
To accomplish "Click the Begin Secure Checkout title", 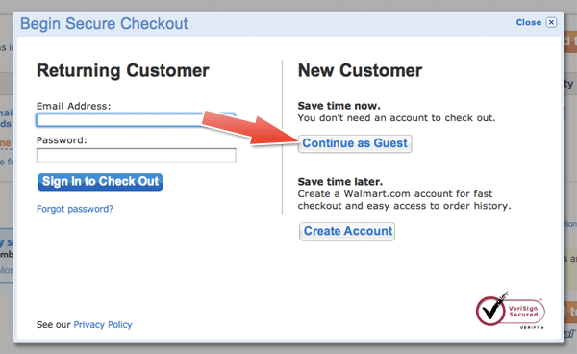I will point(104,24).
